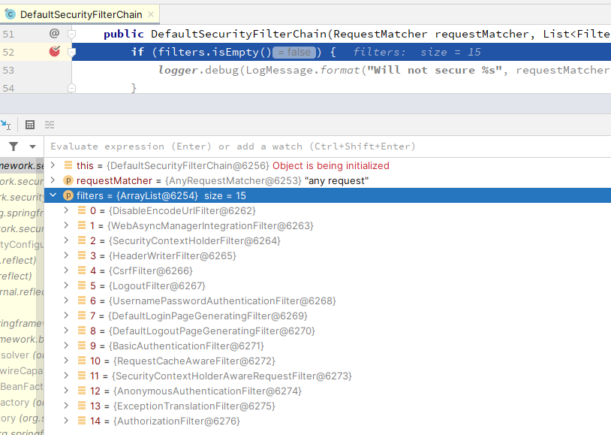611x435 pixels.
Task: Click the Evaluate expression input field
Action: click(327, 147)
